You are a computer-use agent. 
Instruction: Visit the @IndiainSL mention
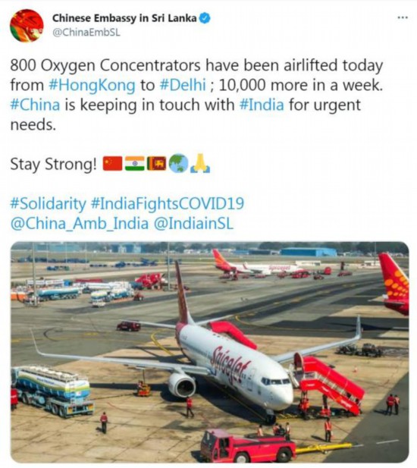coord(193,224)
